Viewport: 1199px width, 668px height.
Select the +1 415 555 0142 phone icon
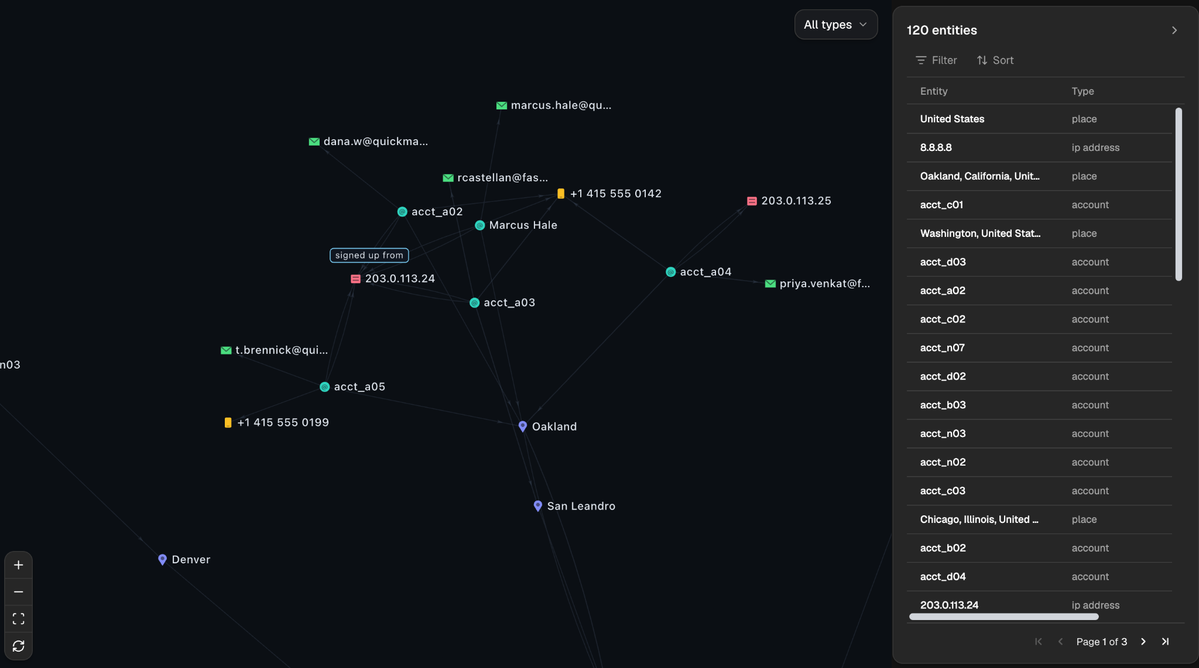pos(561,194)
